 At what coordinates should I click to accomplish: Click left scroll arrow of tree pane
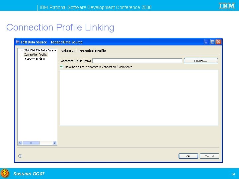coord(20,143)
